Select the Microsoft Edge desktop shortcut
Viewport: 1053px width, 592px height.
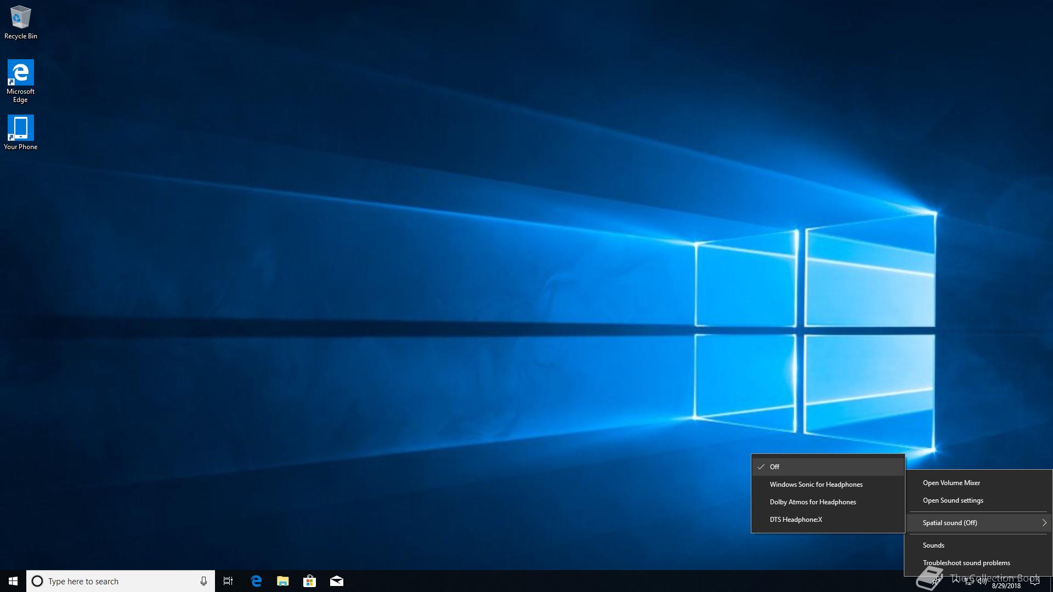coord(20,81)
